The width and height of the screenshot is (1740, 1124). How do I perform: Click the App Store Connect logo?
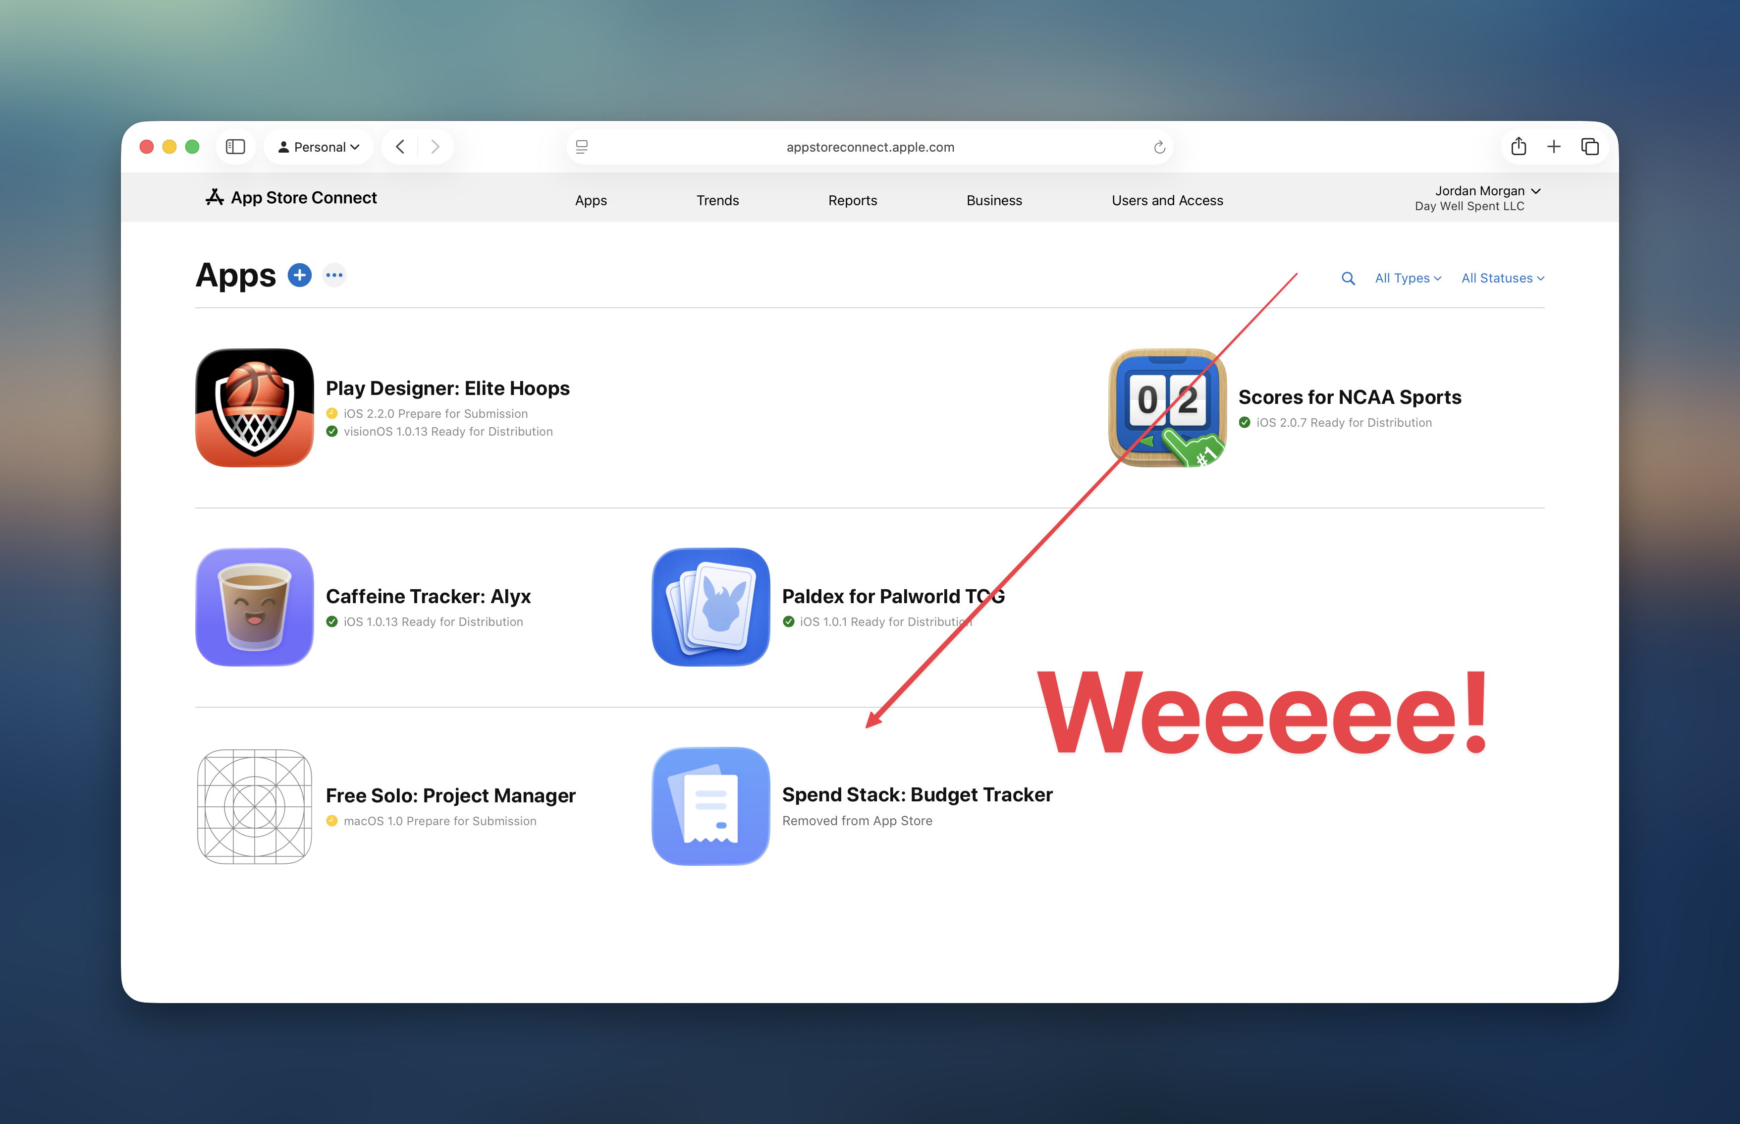pyautogui.click(x=290, y=197)
